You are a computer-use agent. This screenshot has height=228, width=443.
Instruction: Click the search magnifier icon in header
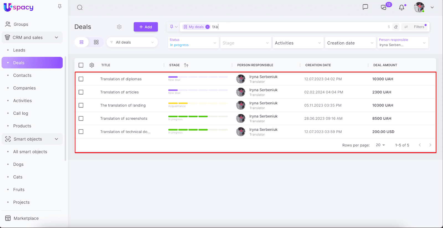80,7
